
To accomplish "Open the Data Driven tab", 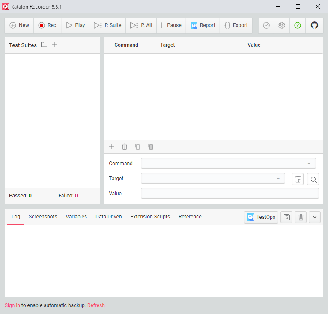I will [x=109, y=217].
